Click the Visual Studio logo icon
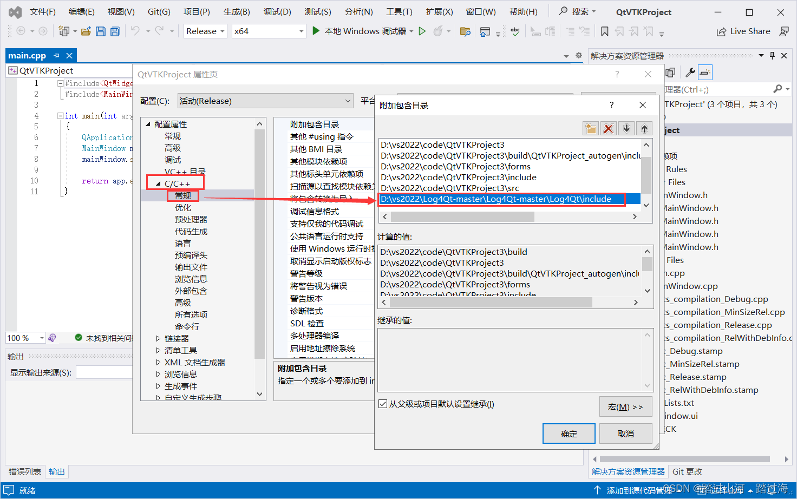The width and height of the screenshot is (797, 499). [15, 12]
